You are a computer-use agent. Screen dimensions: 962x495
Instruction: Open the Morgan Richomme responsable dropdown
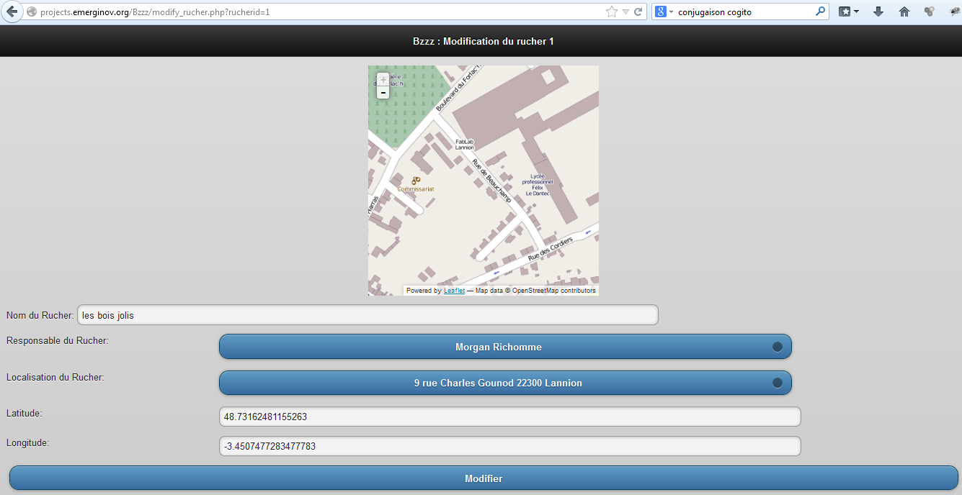505,347
